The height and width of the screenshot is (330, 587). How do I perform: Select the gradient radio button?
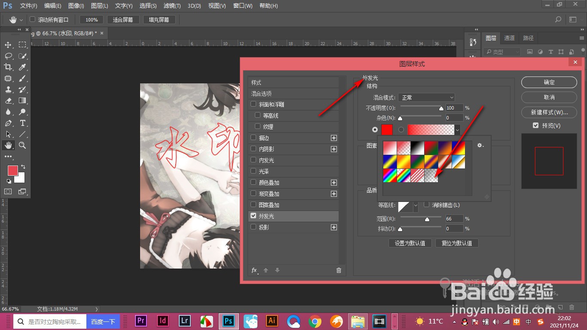[401, 129]
